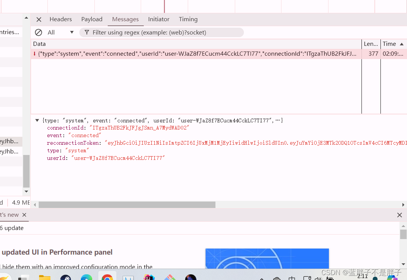Screen dimensions: 407x280
Task: Collapse the expanded JSON message object
Action: pyautogui.click(x=37, y=120)
